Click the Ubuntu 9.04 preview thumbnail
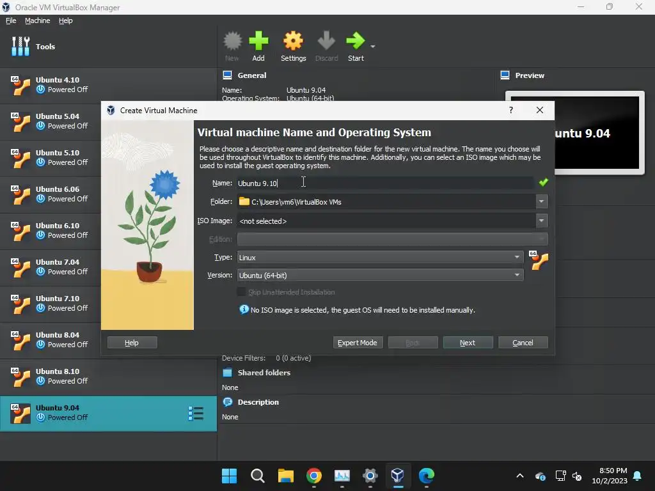The width and height of the screenshot is (655, 491). (597, 133)
